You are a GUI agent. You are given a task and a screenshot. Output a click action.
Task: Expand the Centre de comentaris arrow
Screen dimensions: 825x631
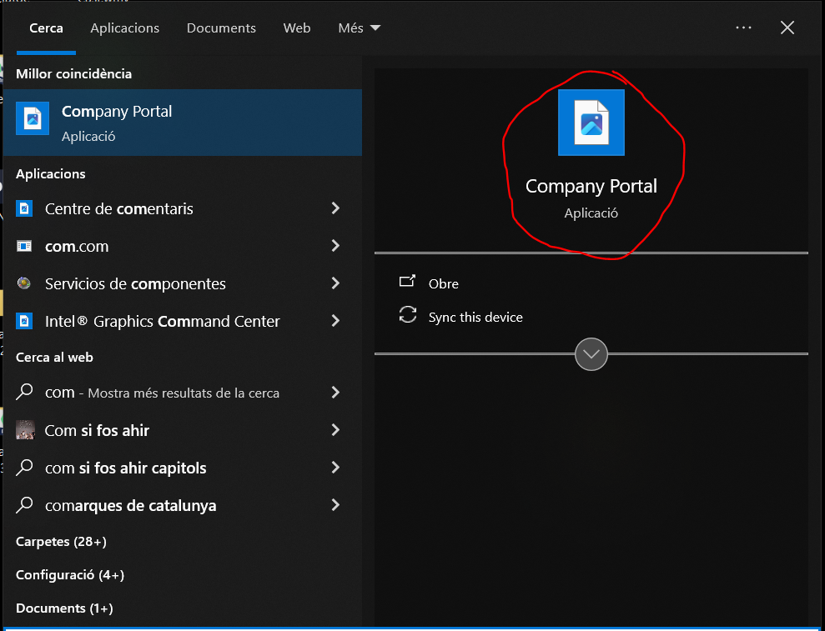tap(335, 208)
